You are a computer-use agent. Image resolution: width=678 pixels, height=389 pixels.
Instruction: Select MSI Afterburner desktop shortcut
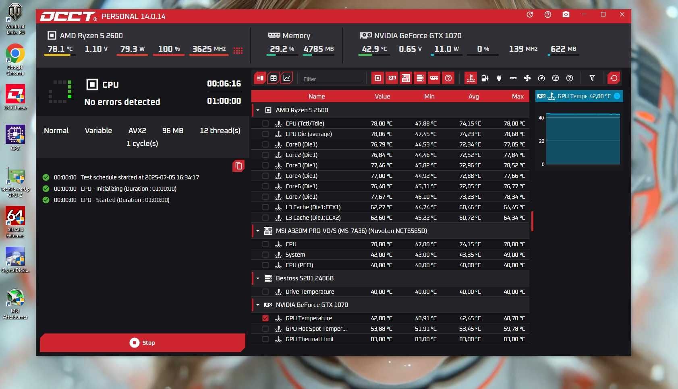(x=15, y=304)
